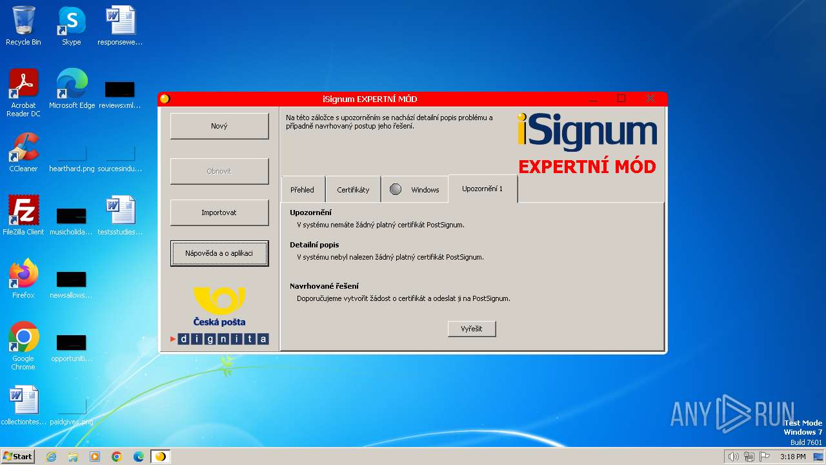This screenshot has height=465, width=826.
Task: Switch to the Certifikáty tab
Action: [x=353, y=189]
